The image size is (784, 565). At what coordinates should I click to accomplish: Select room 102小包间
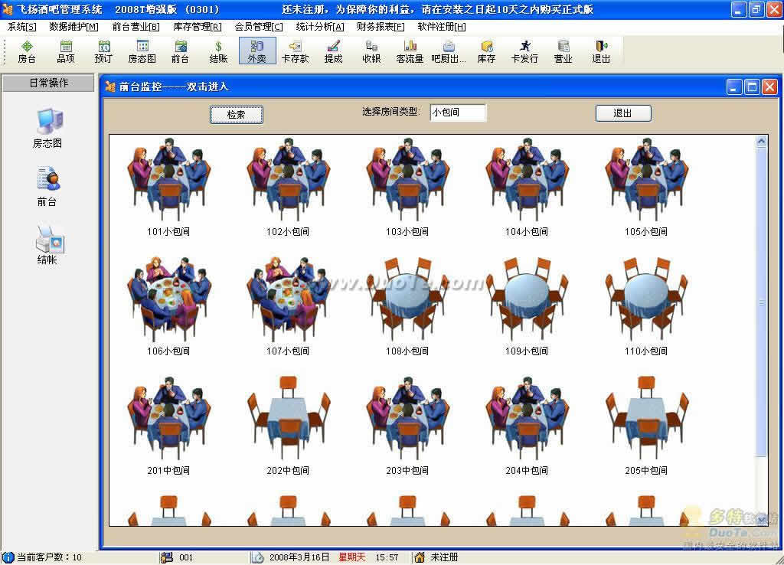tap(288, 187)
